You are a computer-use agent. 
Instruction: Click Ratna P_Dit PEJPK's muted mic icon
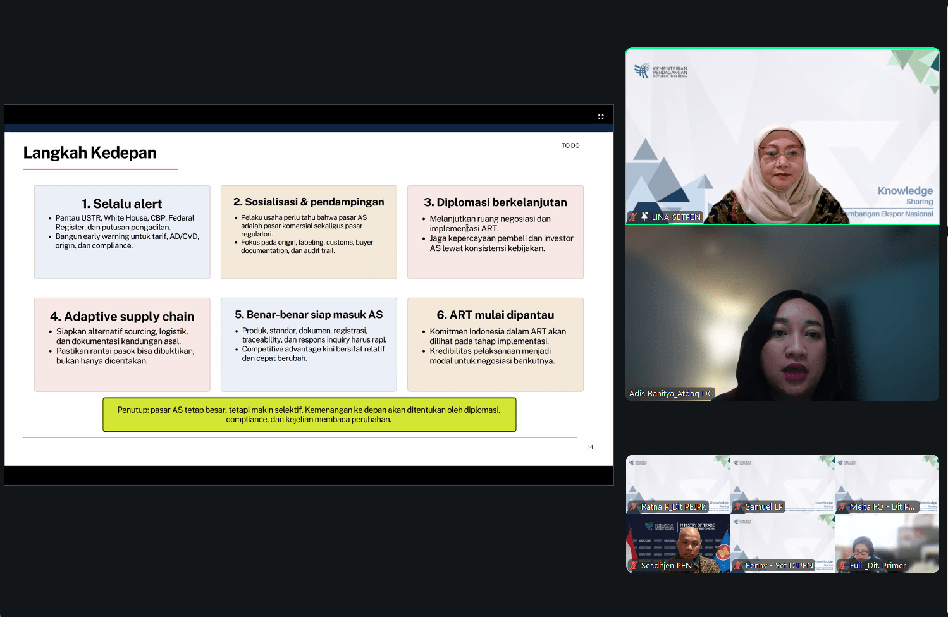[633, 507]
